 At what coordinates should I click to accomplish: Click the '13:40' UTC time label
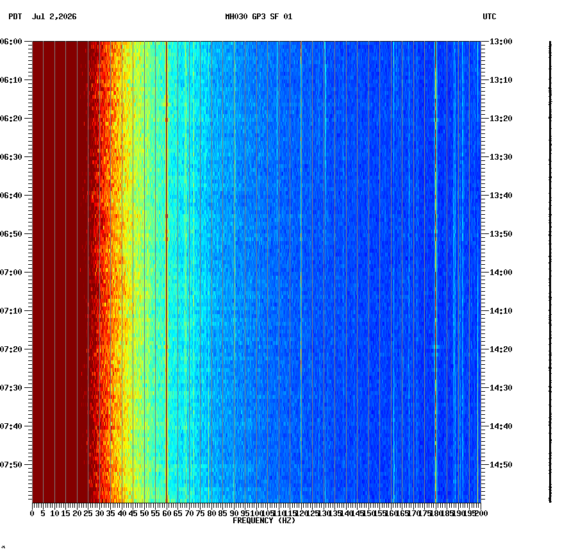(501, 195)
